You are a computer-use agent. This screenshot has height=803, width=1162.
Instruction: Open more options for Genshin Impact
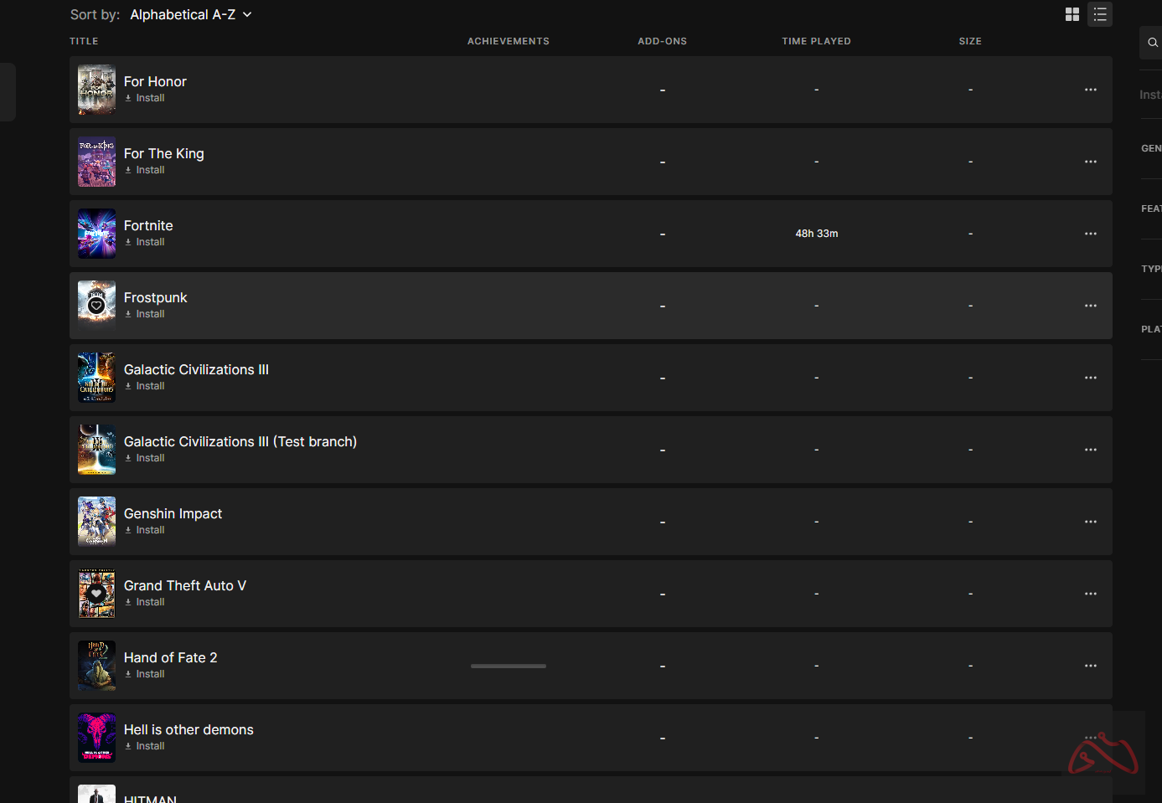pyautogui.click(x=1090, y=522)
